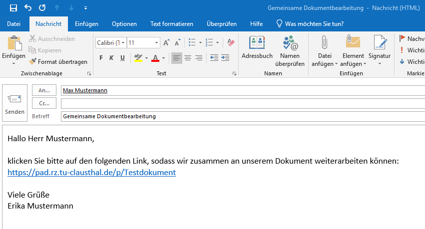This screenshot has height=229, width=425.
Task: Toggle underline formatting (U)
Action: (123, 58)
